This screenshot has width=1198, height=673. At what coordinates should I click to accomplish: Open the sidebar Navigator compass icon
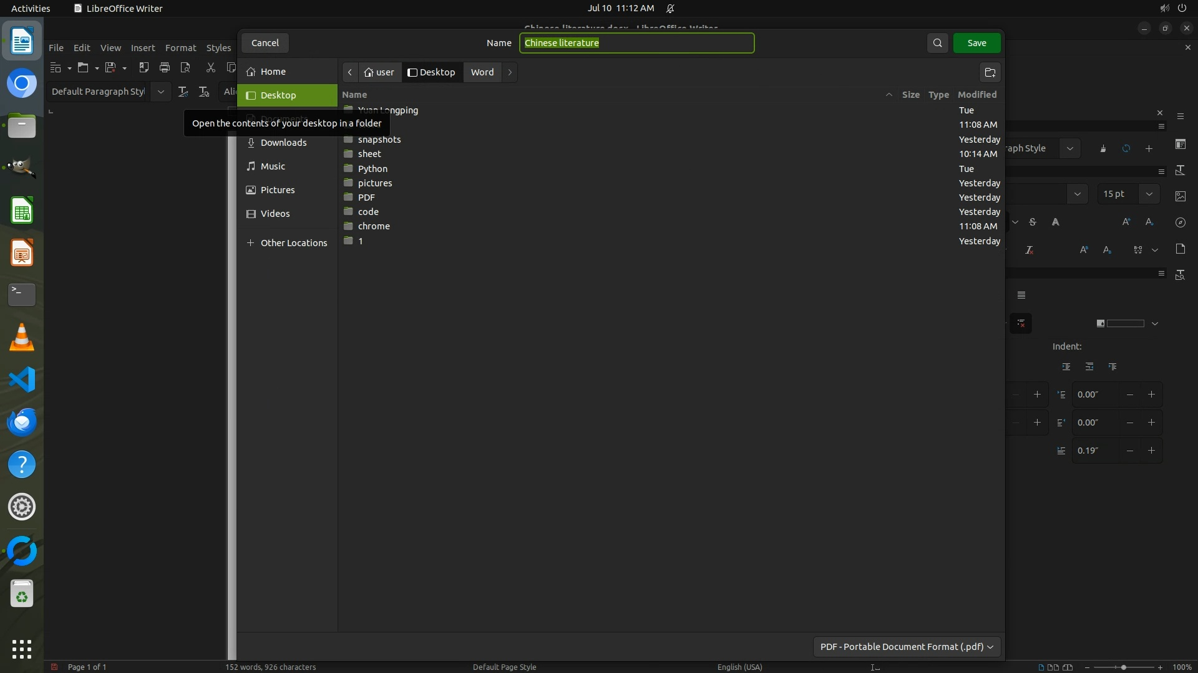point(1181,222)
